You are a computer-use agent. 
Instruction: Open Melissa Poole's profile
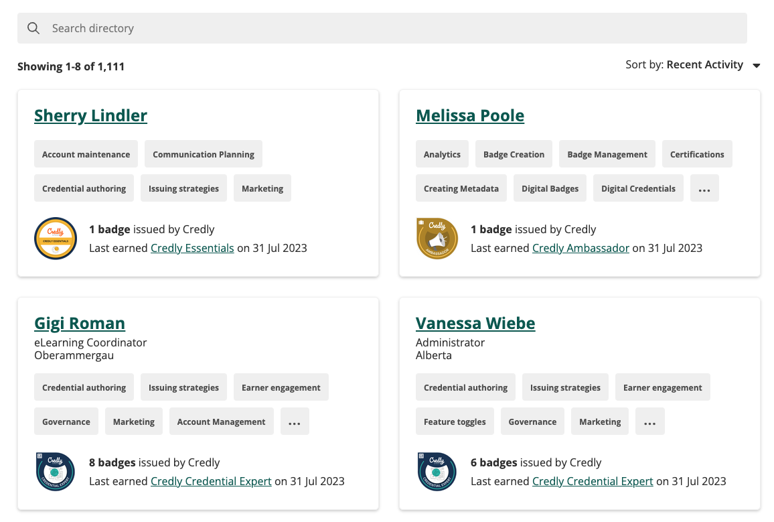pos(469,116)
